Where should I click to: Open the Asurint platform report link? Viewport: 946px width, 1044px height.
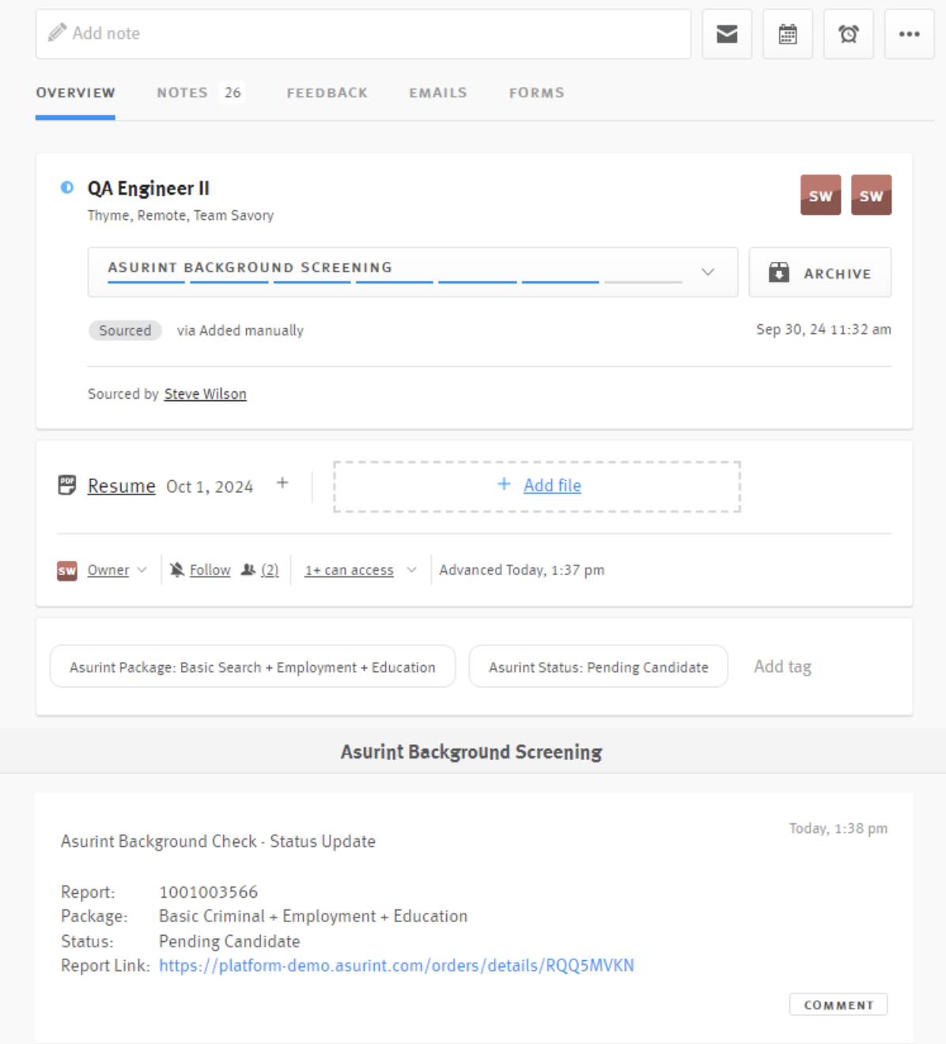[396, 966]
